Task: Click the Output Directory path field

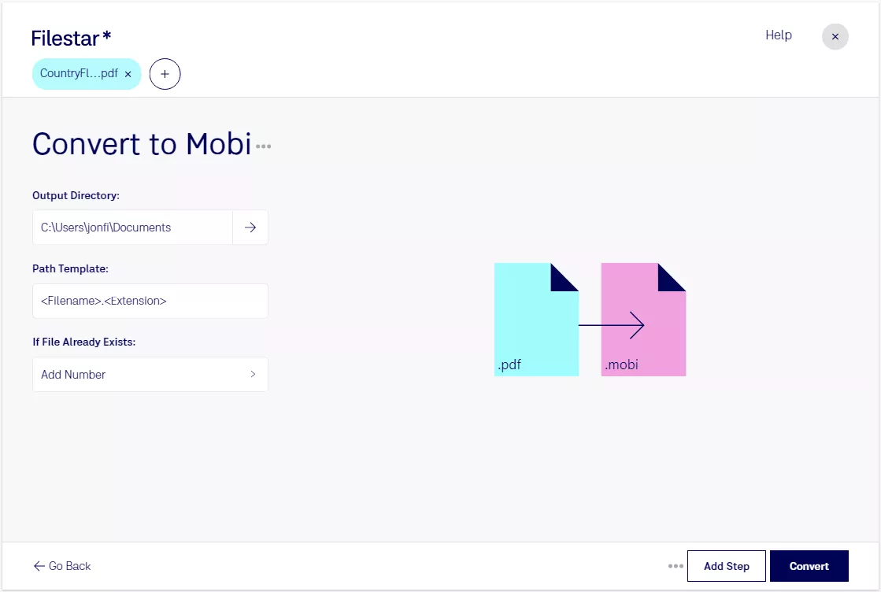Action: pos(132,228)
